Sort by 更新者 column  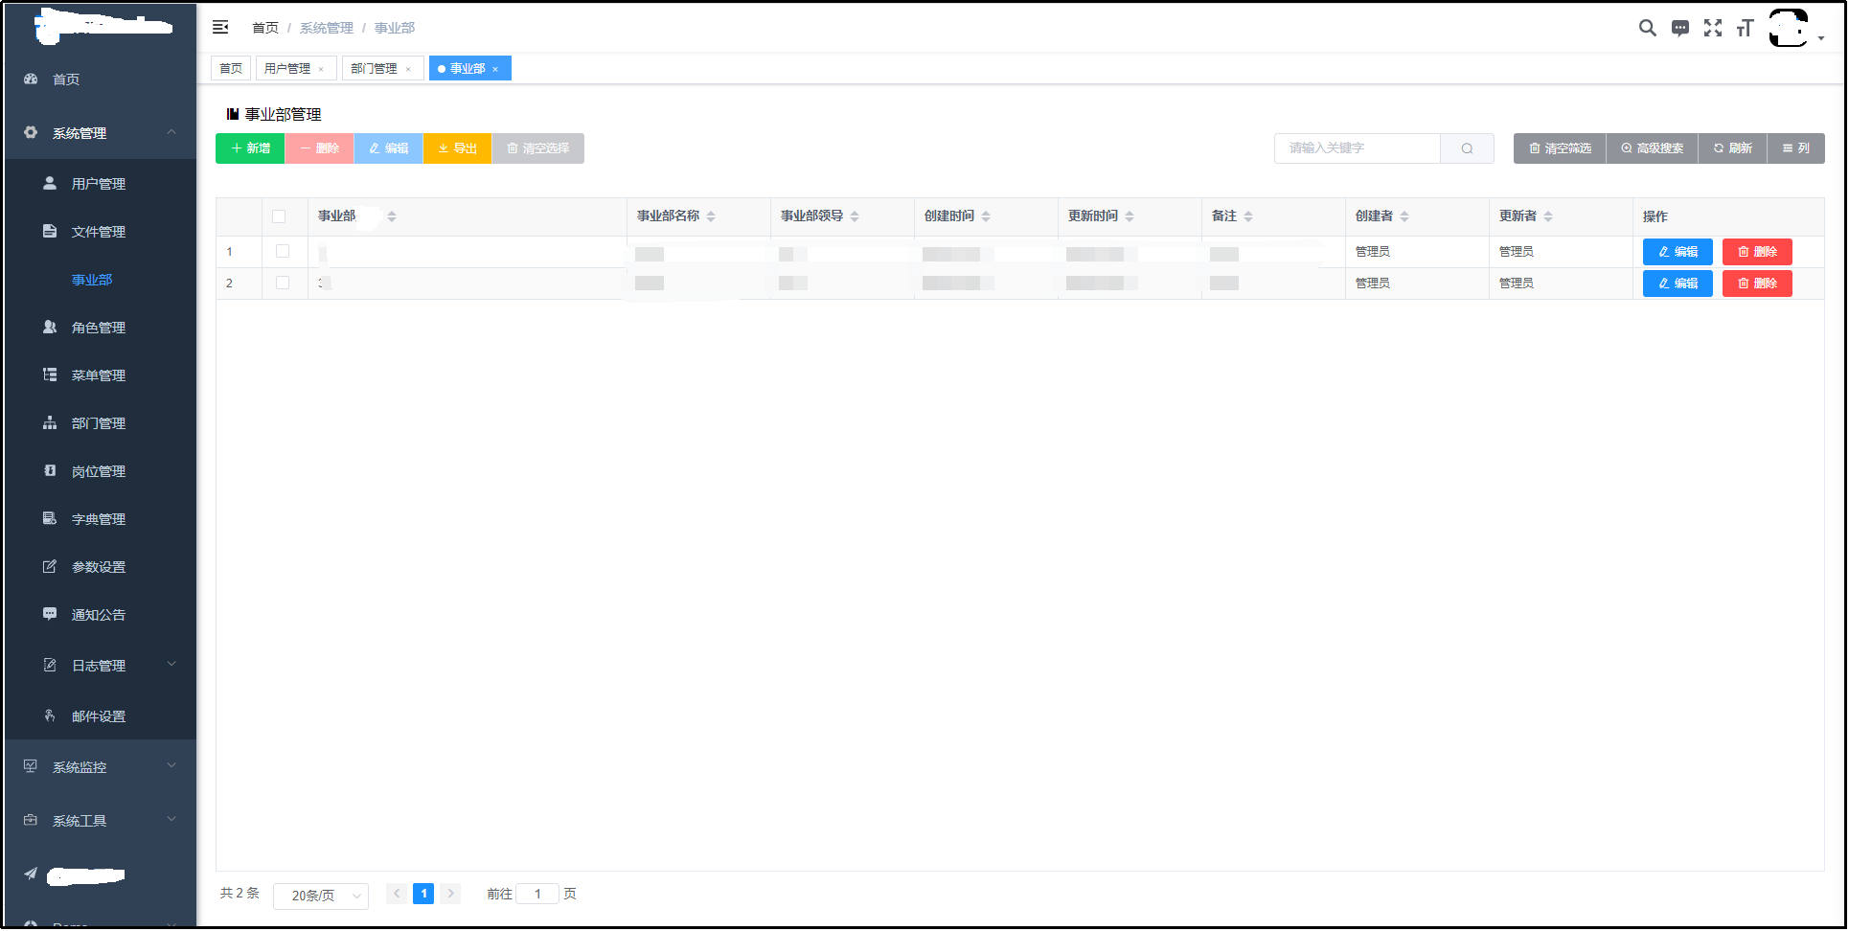[x=1548, y=216]
